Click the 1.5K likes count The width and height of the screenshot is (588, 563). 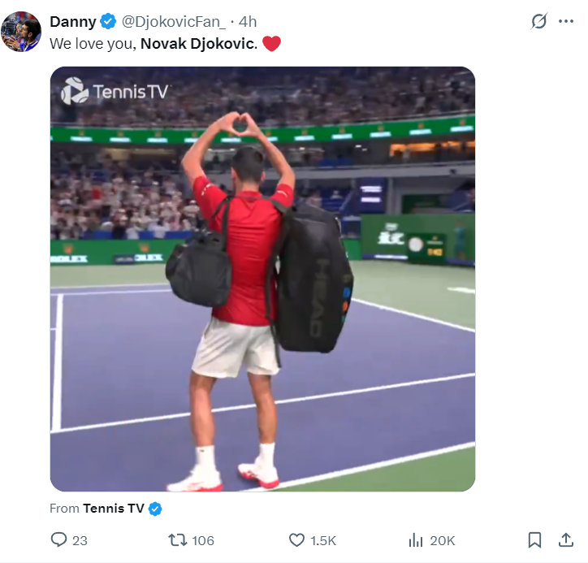coord(323,540)
